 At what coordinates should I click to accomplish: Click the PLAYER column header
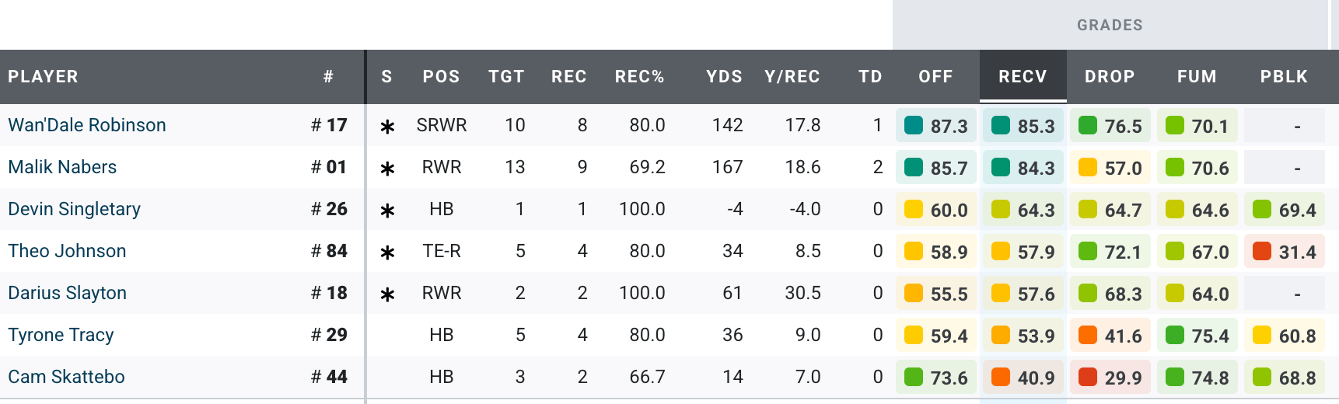click(43, 76)
